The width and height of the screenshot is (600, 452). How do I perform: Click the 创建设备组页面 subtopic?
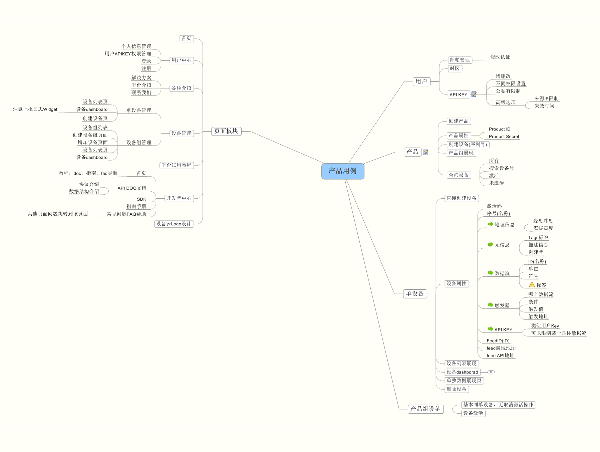point(90,135)
